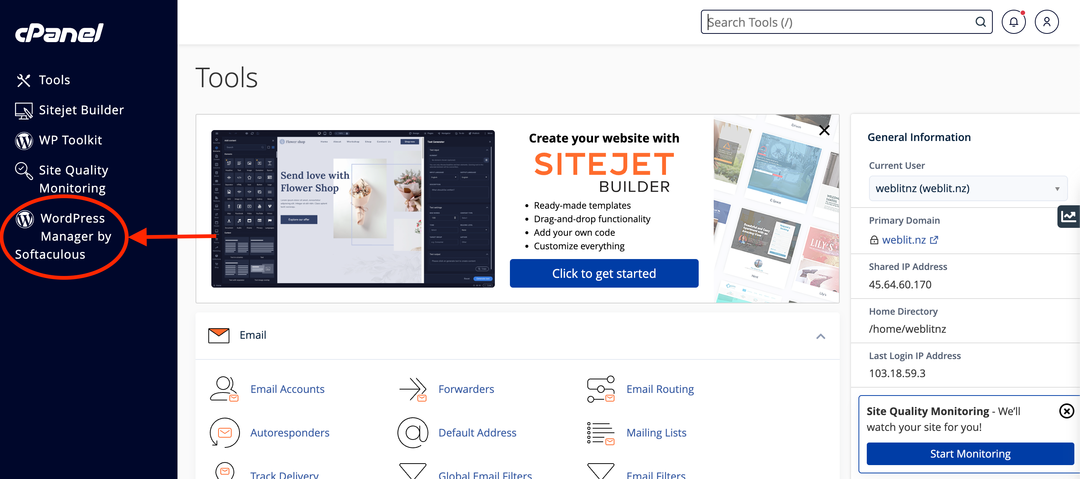The image size is (1080, 479).
Task: Click the Email Routing icon
Action: click(601, 389)
